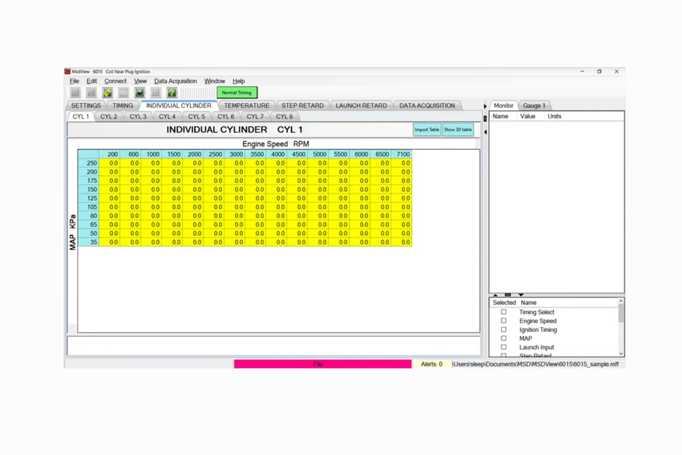This screenshot has height=455, width=682.
Task: Click the green Normal Timing indicator
Action: [x=237, y=92]
